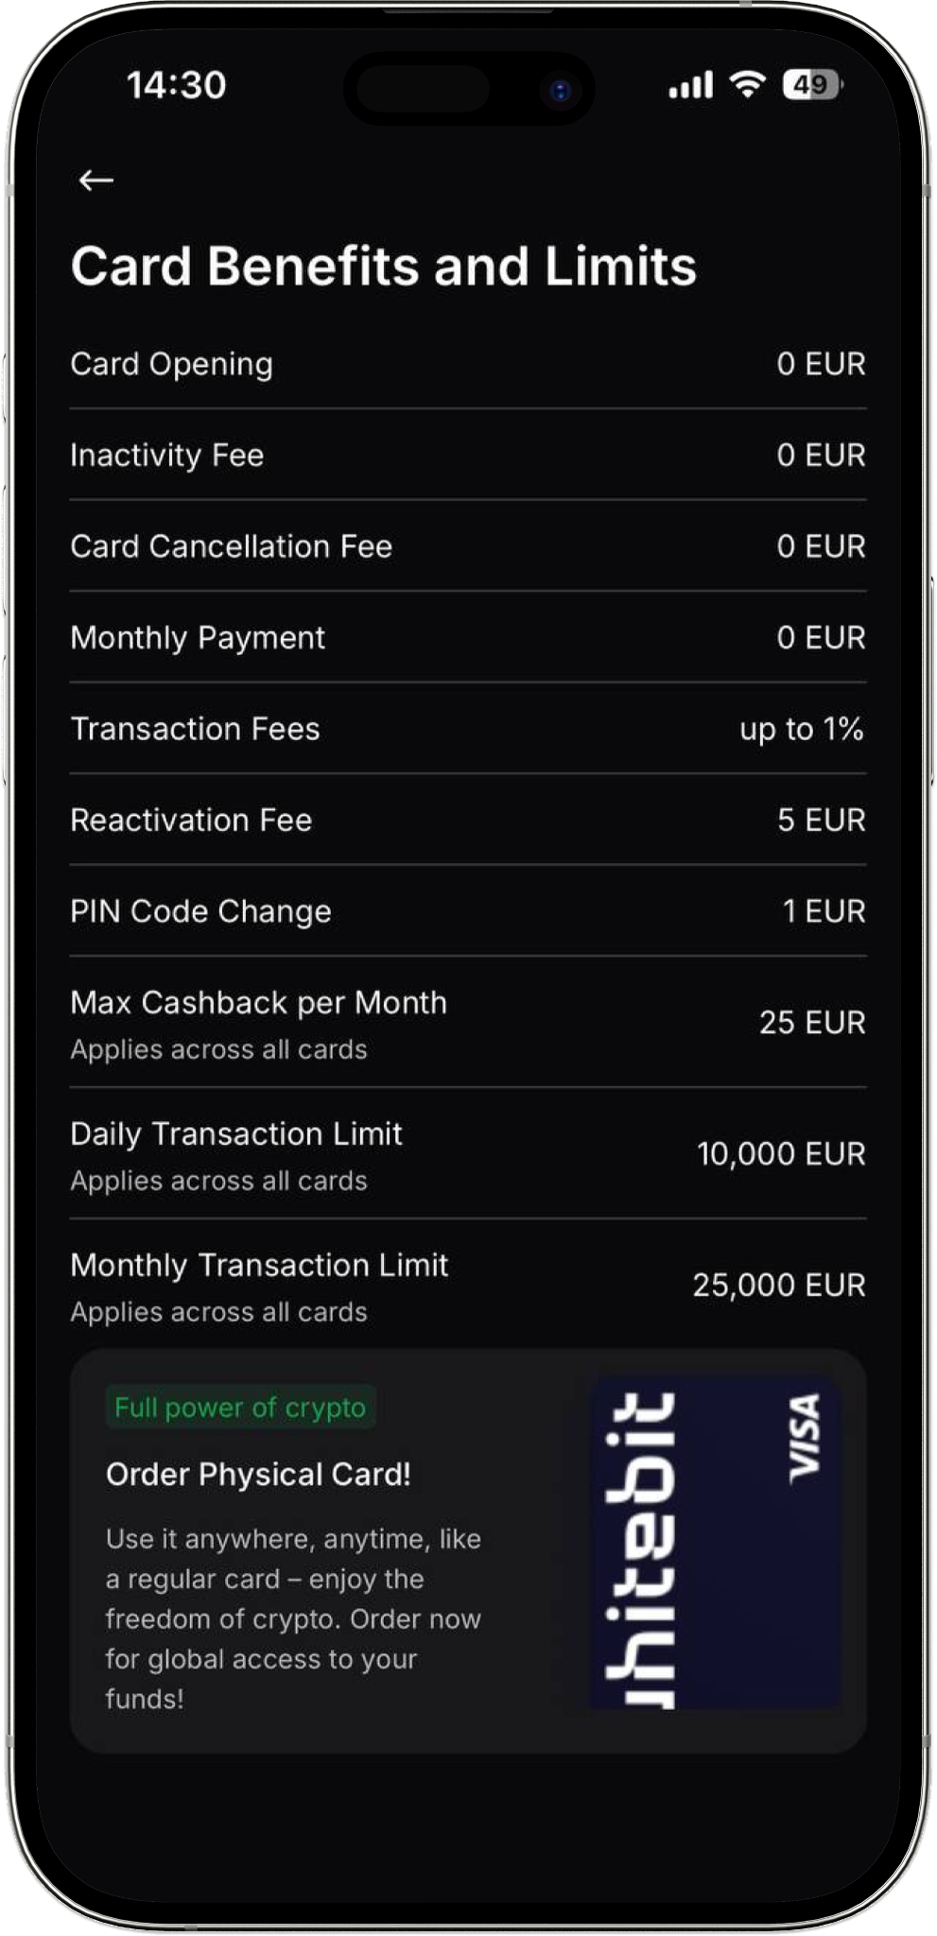
Task: Tap the back arrow icon
Action: [x=96, y=180]
